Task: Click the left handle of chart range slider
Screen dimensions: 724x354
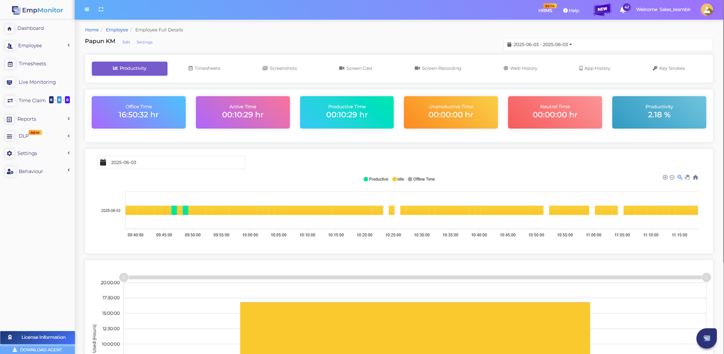Action: pyautogui.click(x=124, y=277)
